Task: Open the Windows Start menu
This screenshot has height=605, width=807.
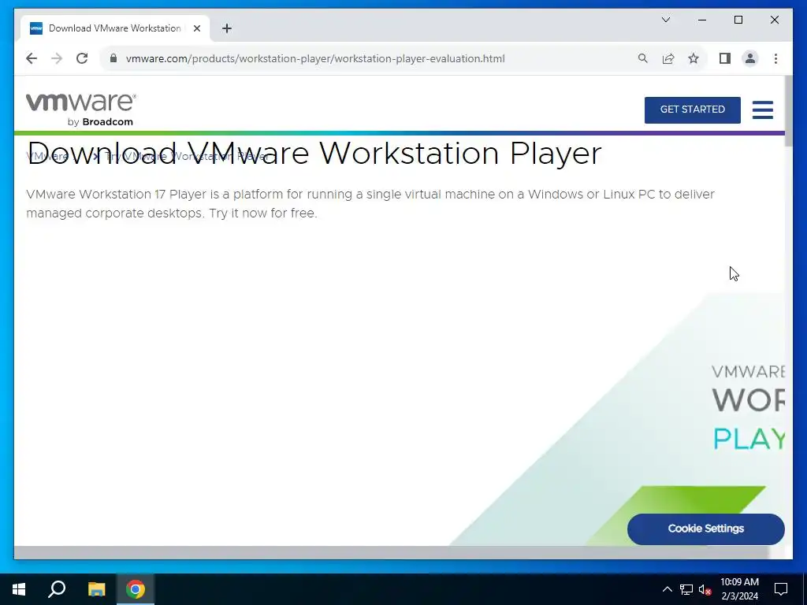Action: 19,589
